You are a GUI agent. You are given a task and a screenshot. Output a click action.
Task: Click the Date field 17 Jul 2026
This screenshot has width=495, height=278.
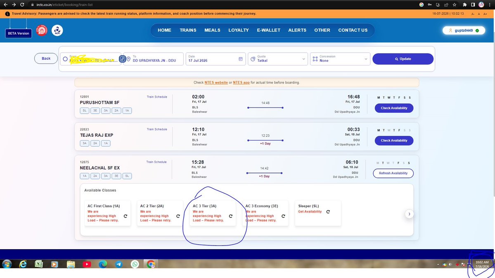(x=216, y=59)
